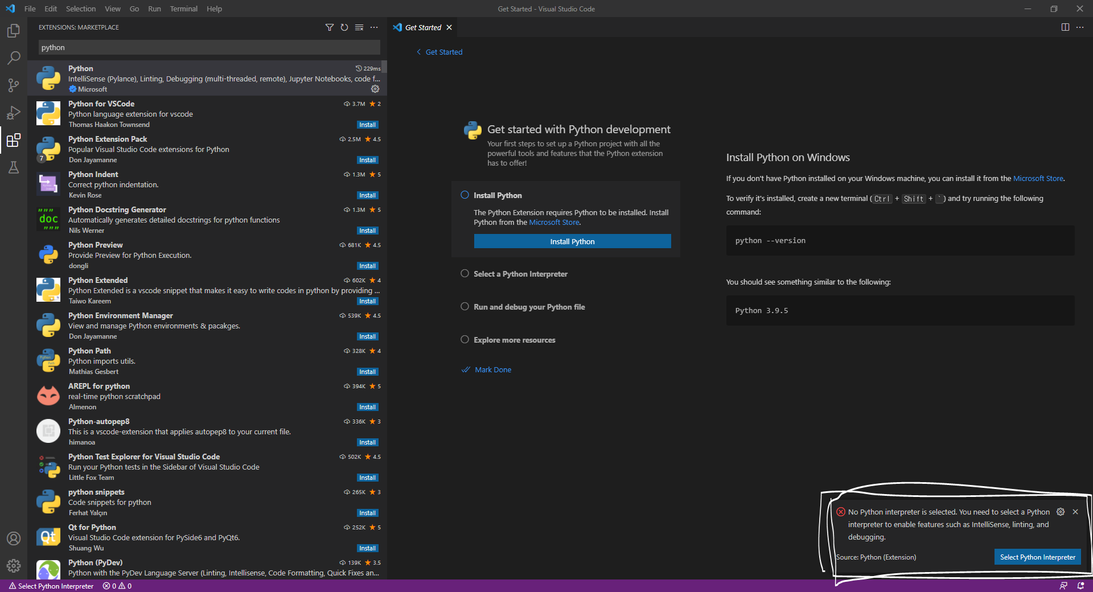1093x592 pixels.
Task: Install Python Docstring Generator
Action: pyautogui.click(x=367, y=231)
